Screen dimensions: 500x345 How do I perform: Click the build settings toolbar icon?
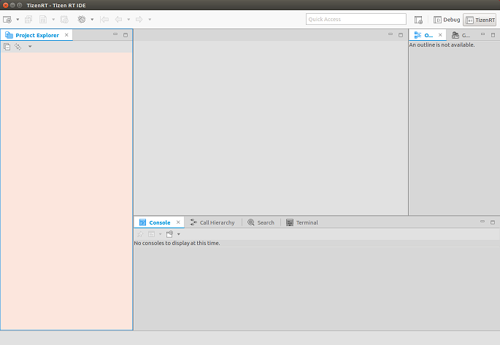pos(64,19)
